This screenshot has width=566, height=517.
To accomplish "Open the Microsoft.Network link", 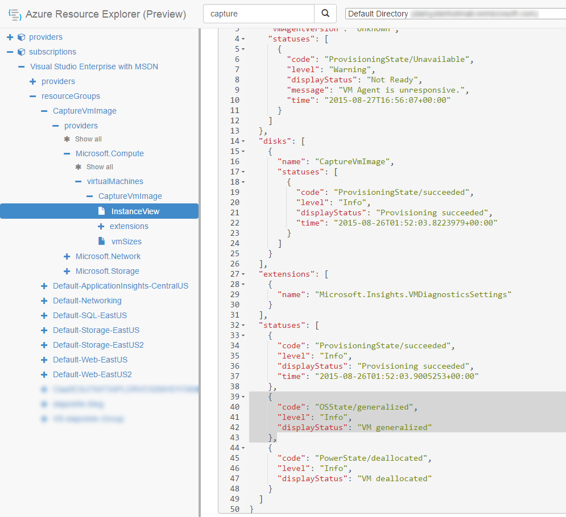I will point(108,256).
